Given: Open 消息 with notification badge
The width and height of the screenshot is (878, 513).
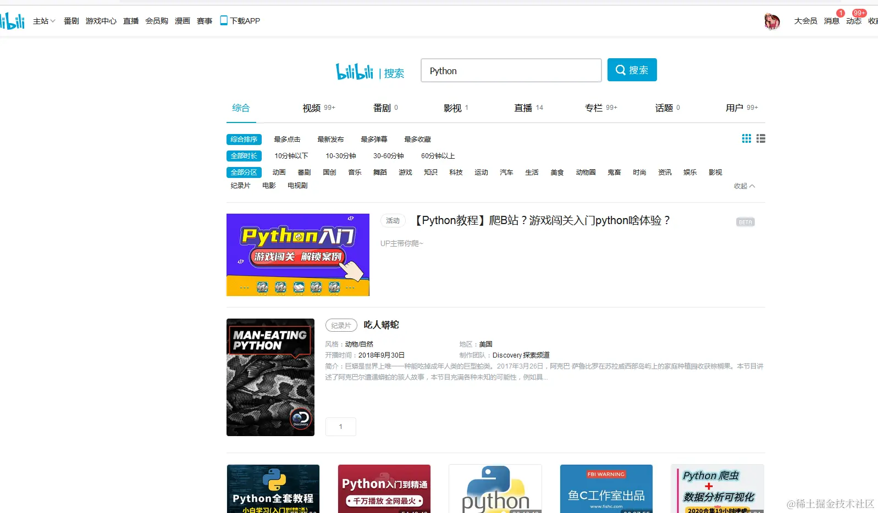Looking at the screenshot, I should point(831,21).
